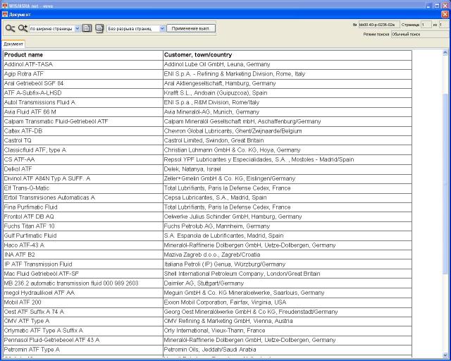This screenshot has width=451, height=361.
Task: Select 'Divinol ATF A84N Typ A SUFF. A'
Action: [83, 178]
